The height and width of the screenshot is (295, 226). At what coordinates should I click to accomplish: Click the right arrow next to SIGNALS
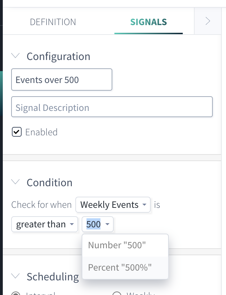point(208,21)
